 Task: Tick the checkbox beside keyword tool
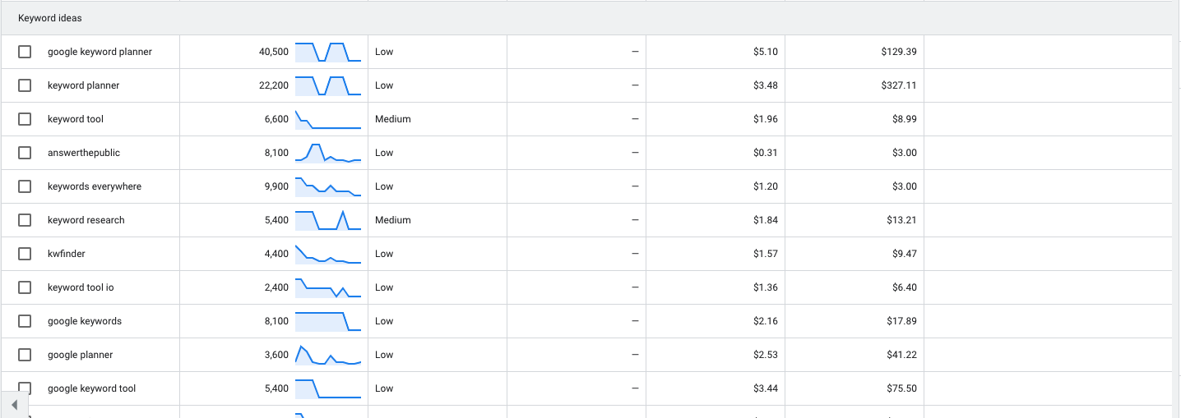pos(25,119)
